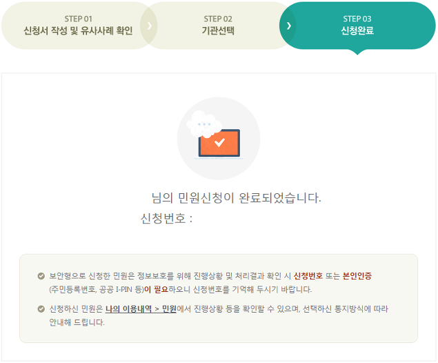Select the STEP 03 신청완료 step
The width and height of the screenshot is (438, 363).
tap(357, 26)
